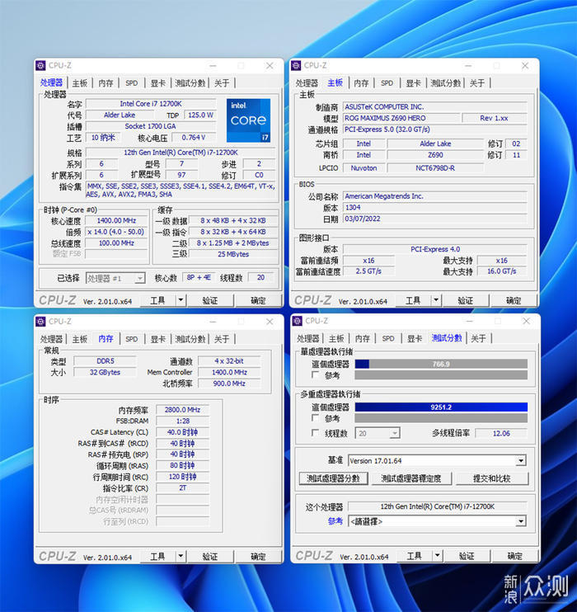Minimize the benchmark tab CPU-Z window

469,321
